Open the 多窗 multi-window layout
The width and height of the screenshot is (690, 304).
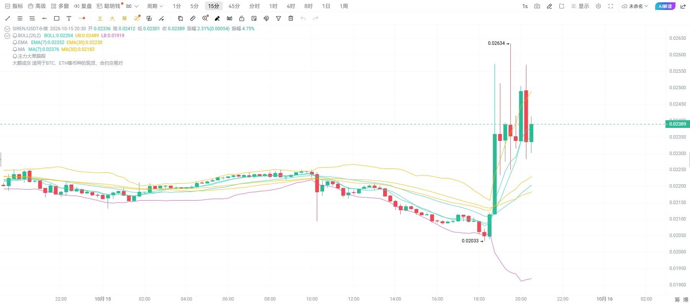[x=60, y=6]
